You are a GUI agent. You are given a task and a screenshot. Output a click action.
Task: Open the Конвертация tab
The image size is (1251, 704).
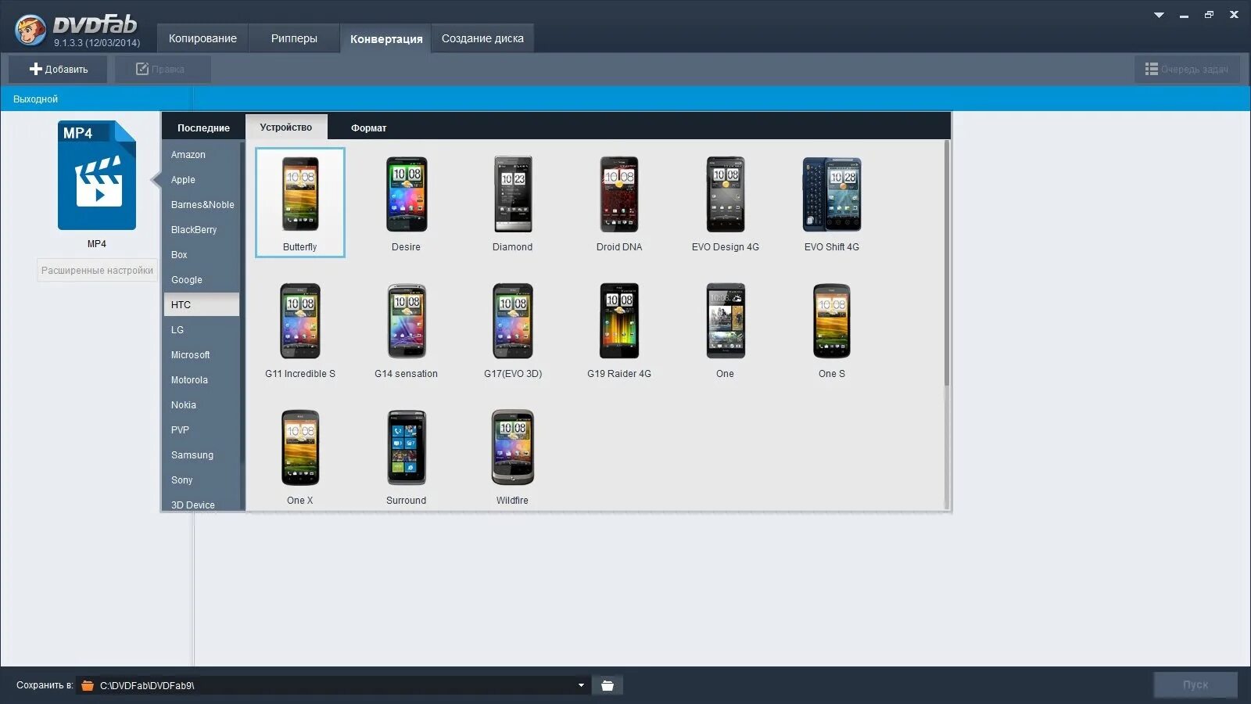click(x=386, y=38)
